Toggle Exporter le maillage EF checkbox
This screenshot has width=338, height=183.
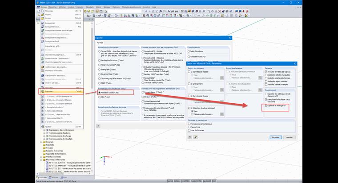click(x=266, y=105)
